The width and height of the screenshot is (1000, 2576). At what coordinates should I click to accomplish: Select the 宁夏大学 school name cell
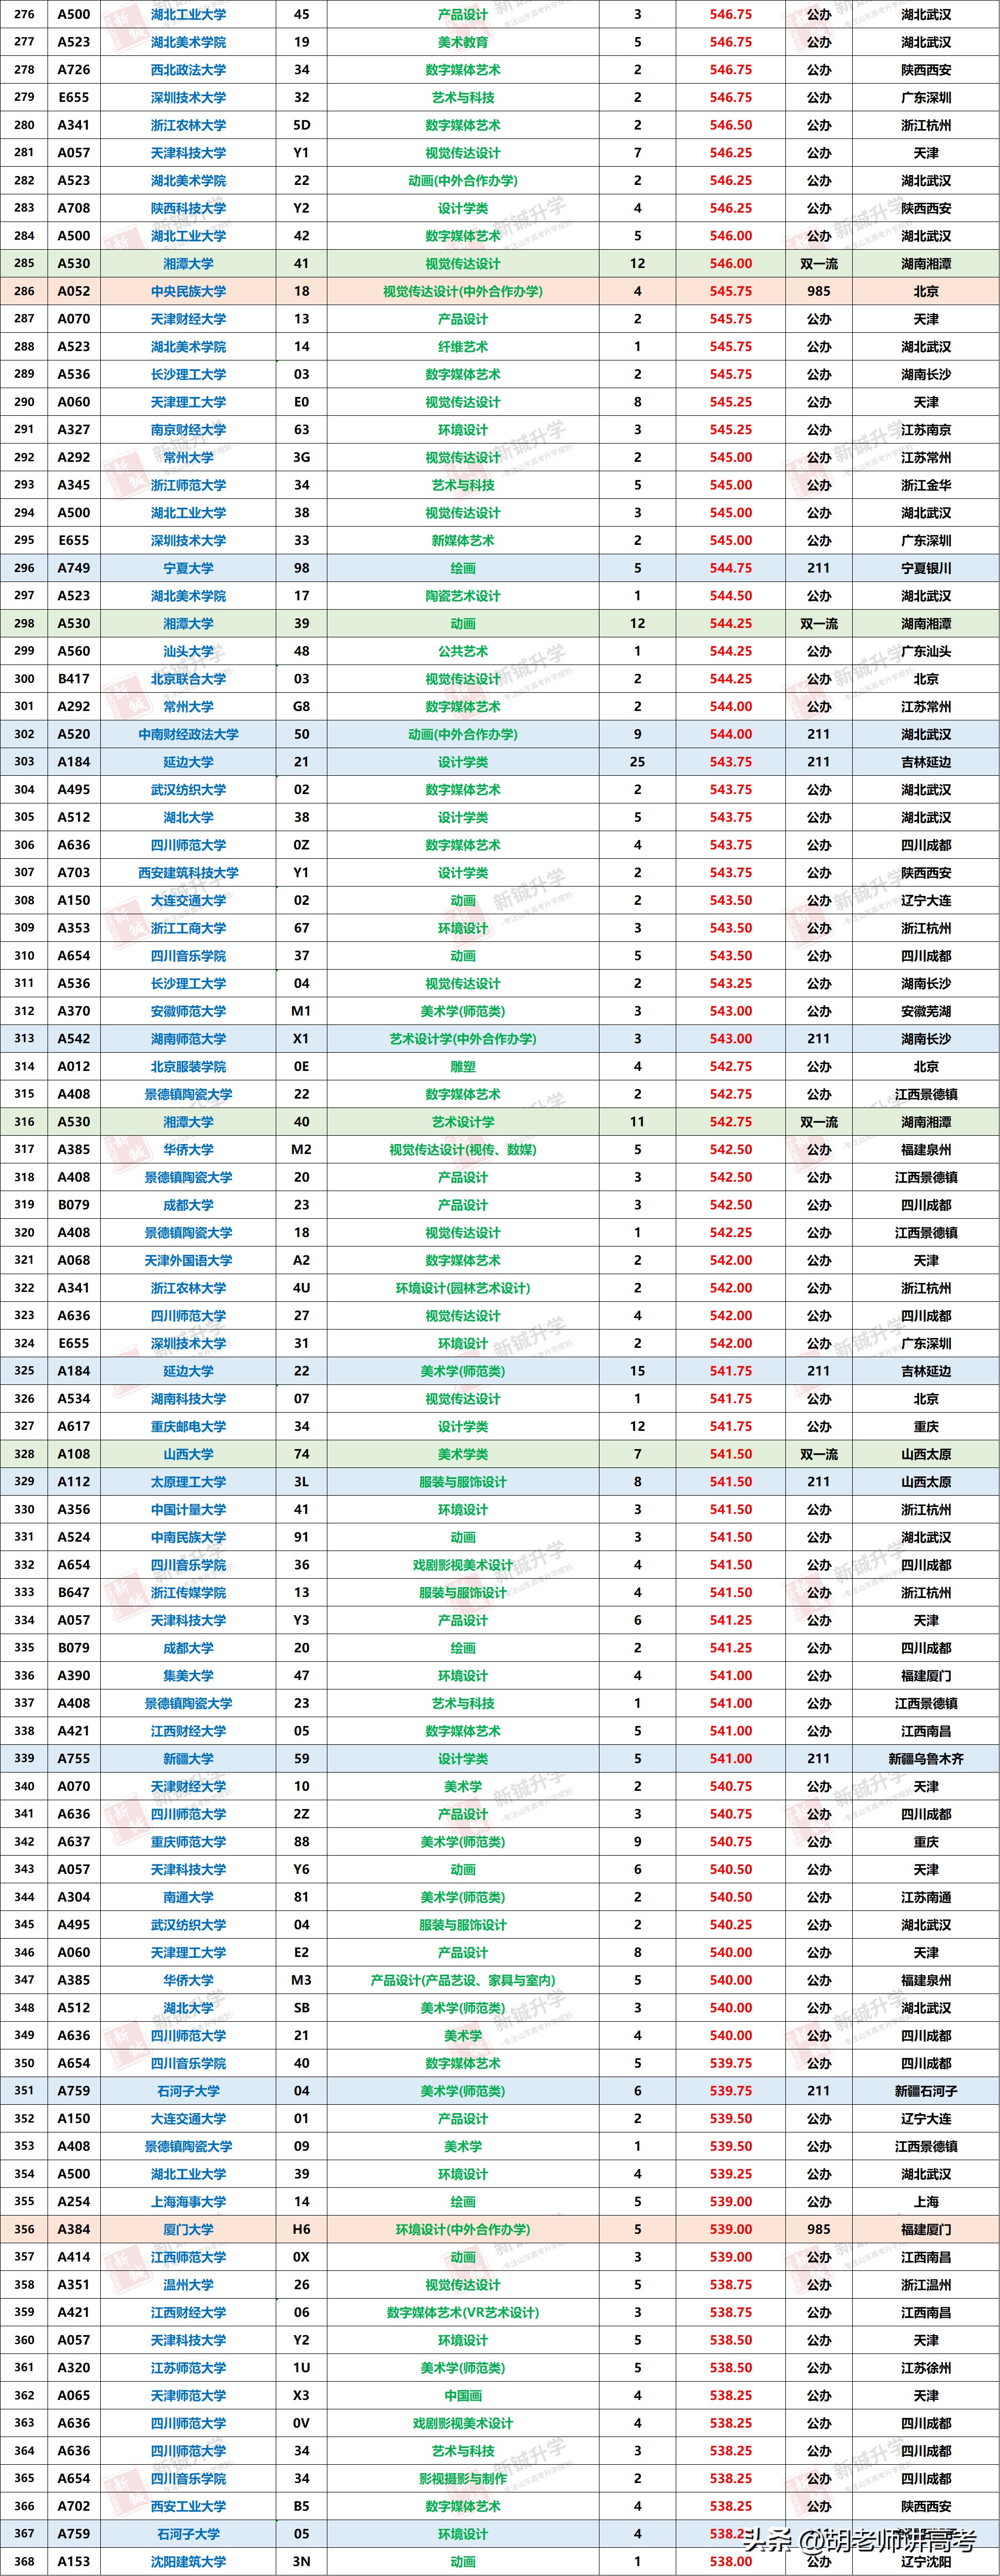coord(188,568)
